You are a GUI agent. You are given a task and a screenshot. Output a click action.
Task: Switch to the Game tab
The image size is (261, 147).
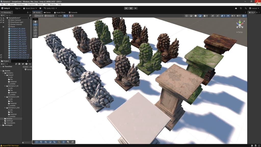point(47,12)
